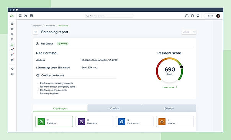
Task: Open the headset support sidebar icon
Action: [x=12, y=68]
